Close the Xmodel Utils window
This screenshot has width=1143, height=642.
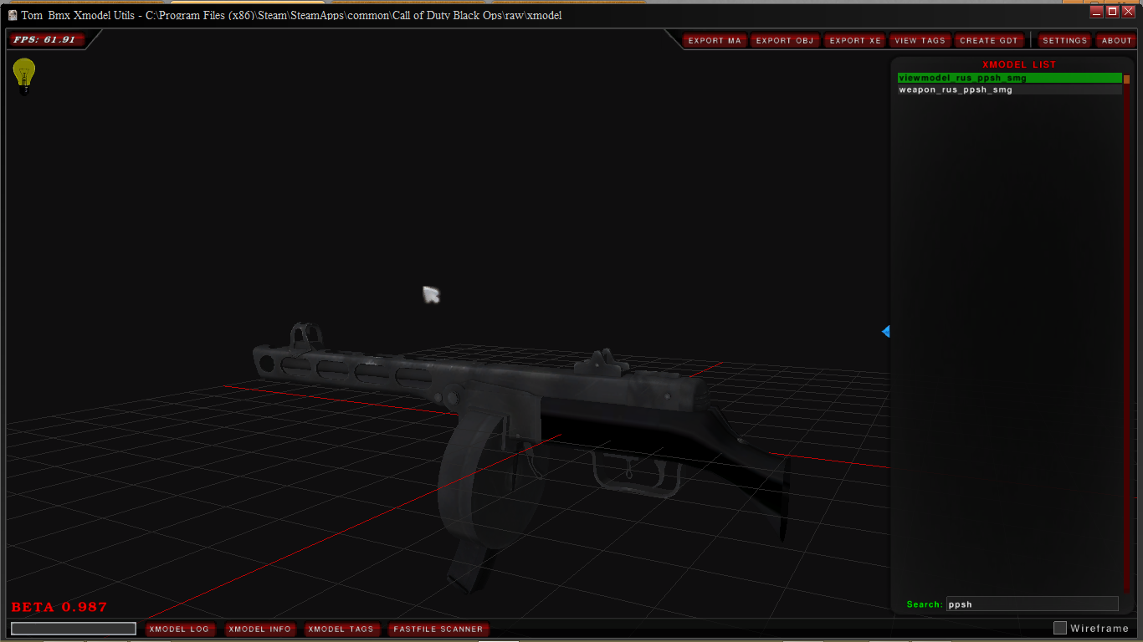tap(1129, 12)
